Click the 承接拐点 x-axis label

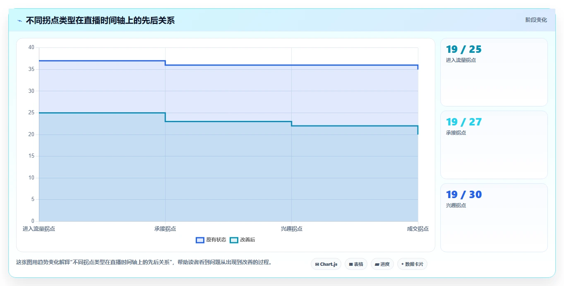pyautogui.click(x=165, y=229)
